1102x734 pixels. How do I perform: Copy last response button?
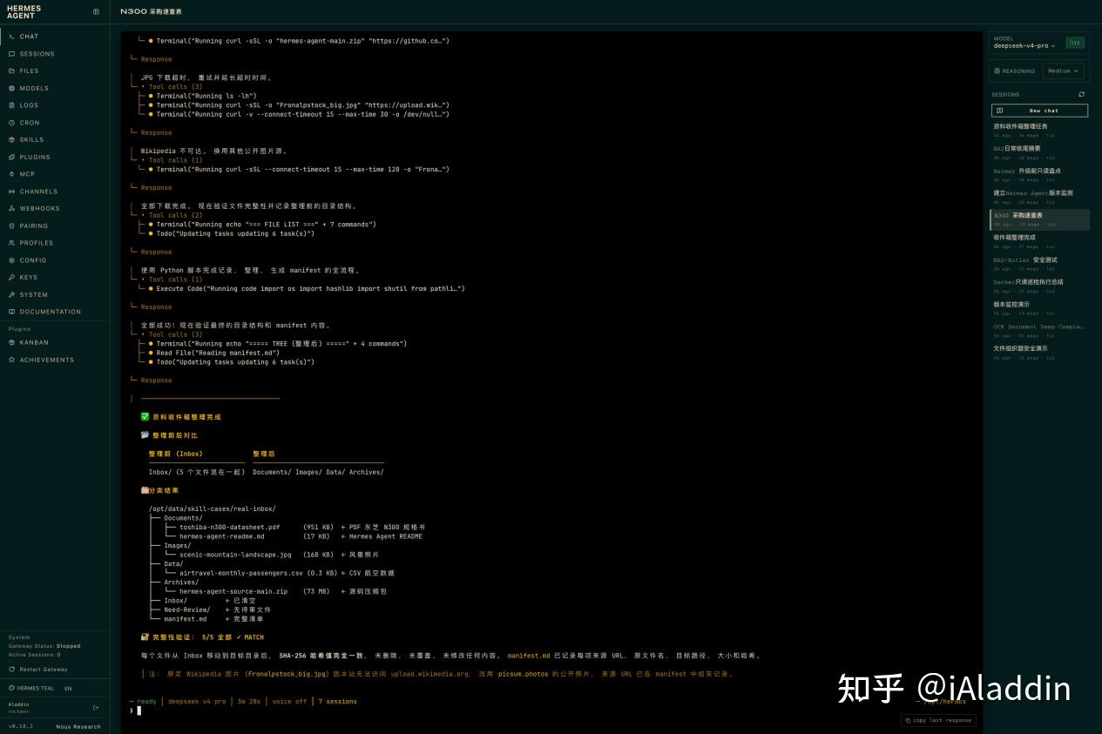pos(938,720)
